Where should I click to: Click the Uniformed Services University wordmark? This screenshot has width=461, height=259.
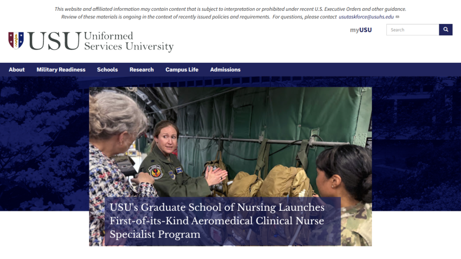[129, 41]
